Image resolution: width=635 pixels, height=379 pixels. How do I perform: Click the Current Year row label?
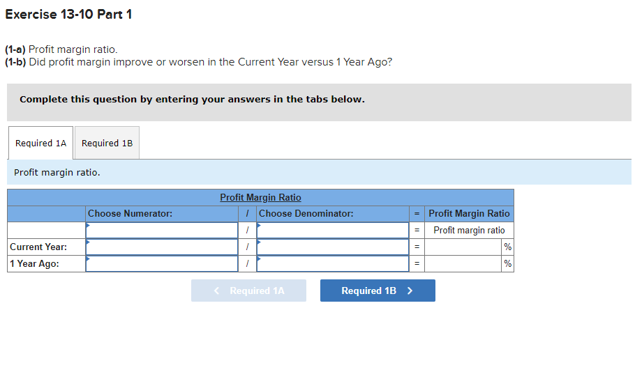click(x=38, y=247)
